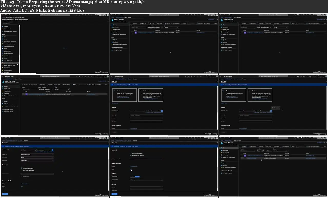Click the Job title input field

(146, 187)
